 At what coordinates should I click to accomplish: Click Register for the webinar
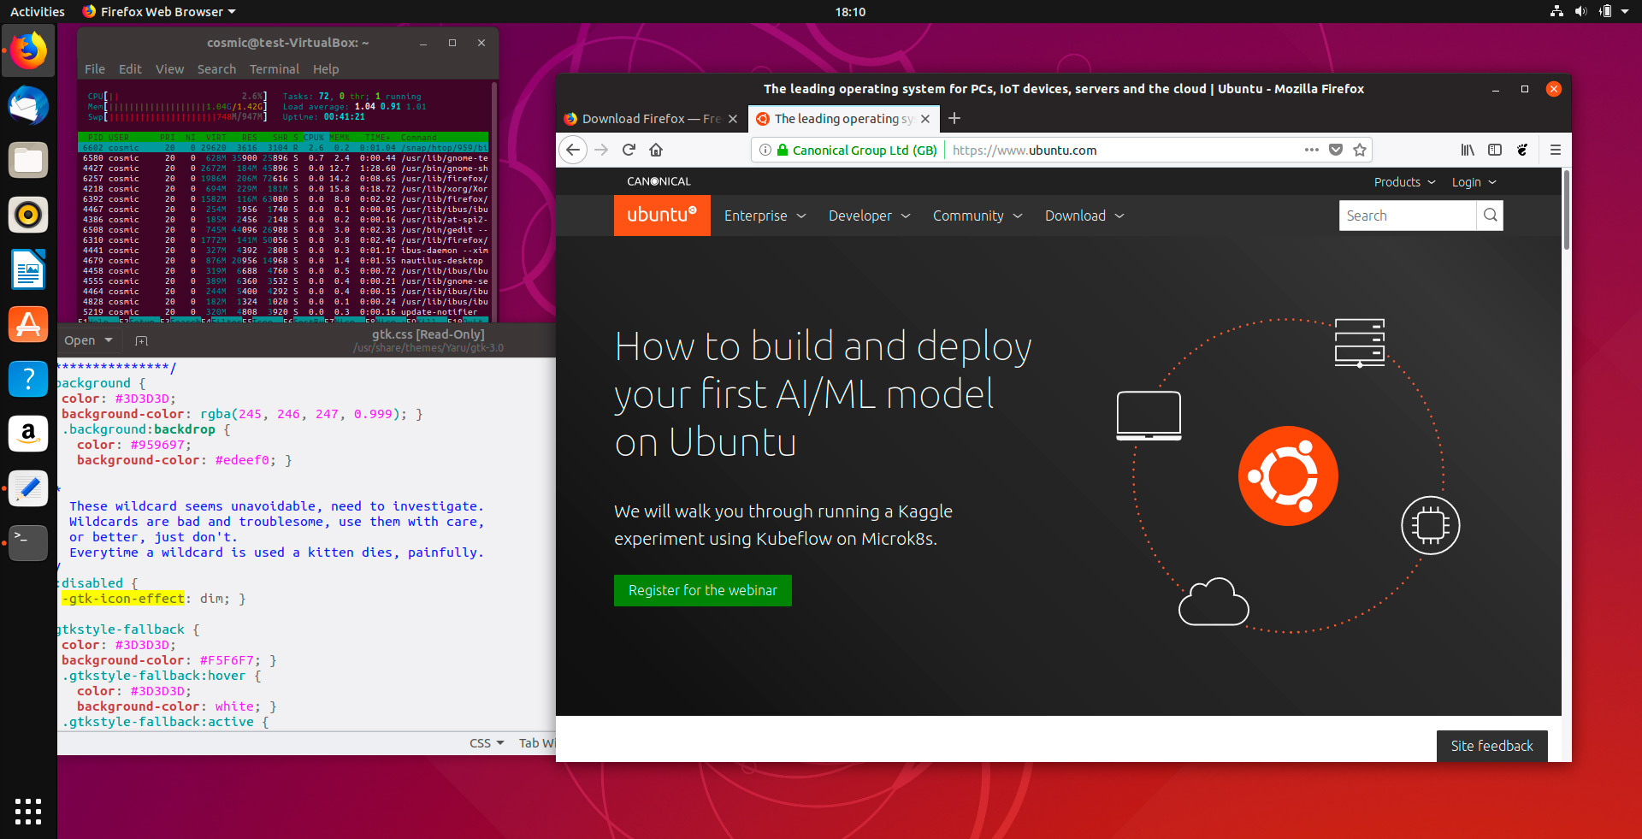click(702, 590)
